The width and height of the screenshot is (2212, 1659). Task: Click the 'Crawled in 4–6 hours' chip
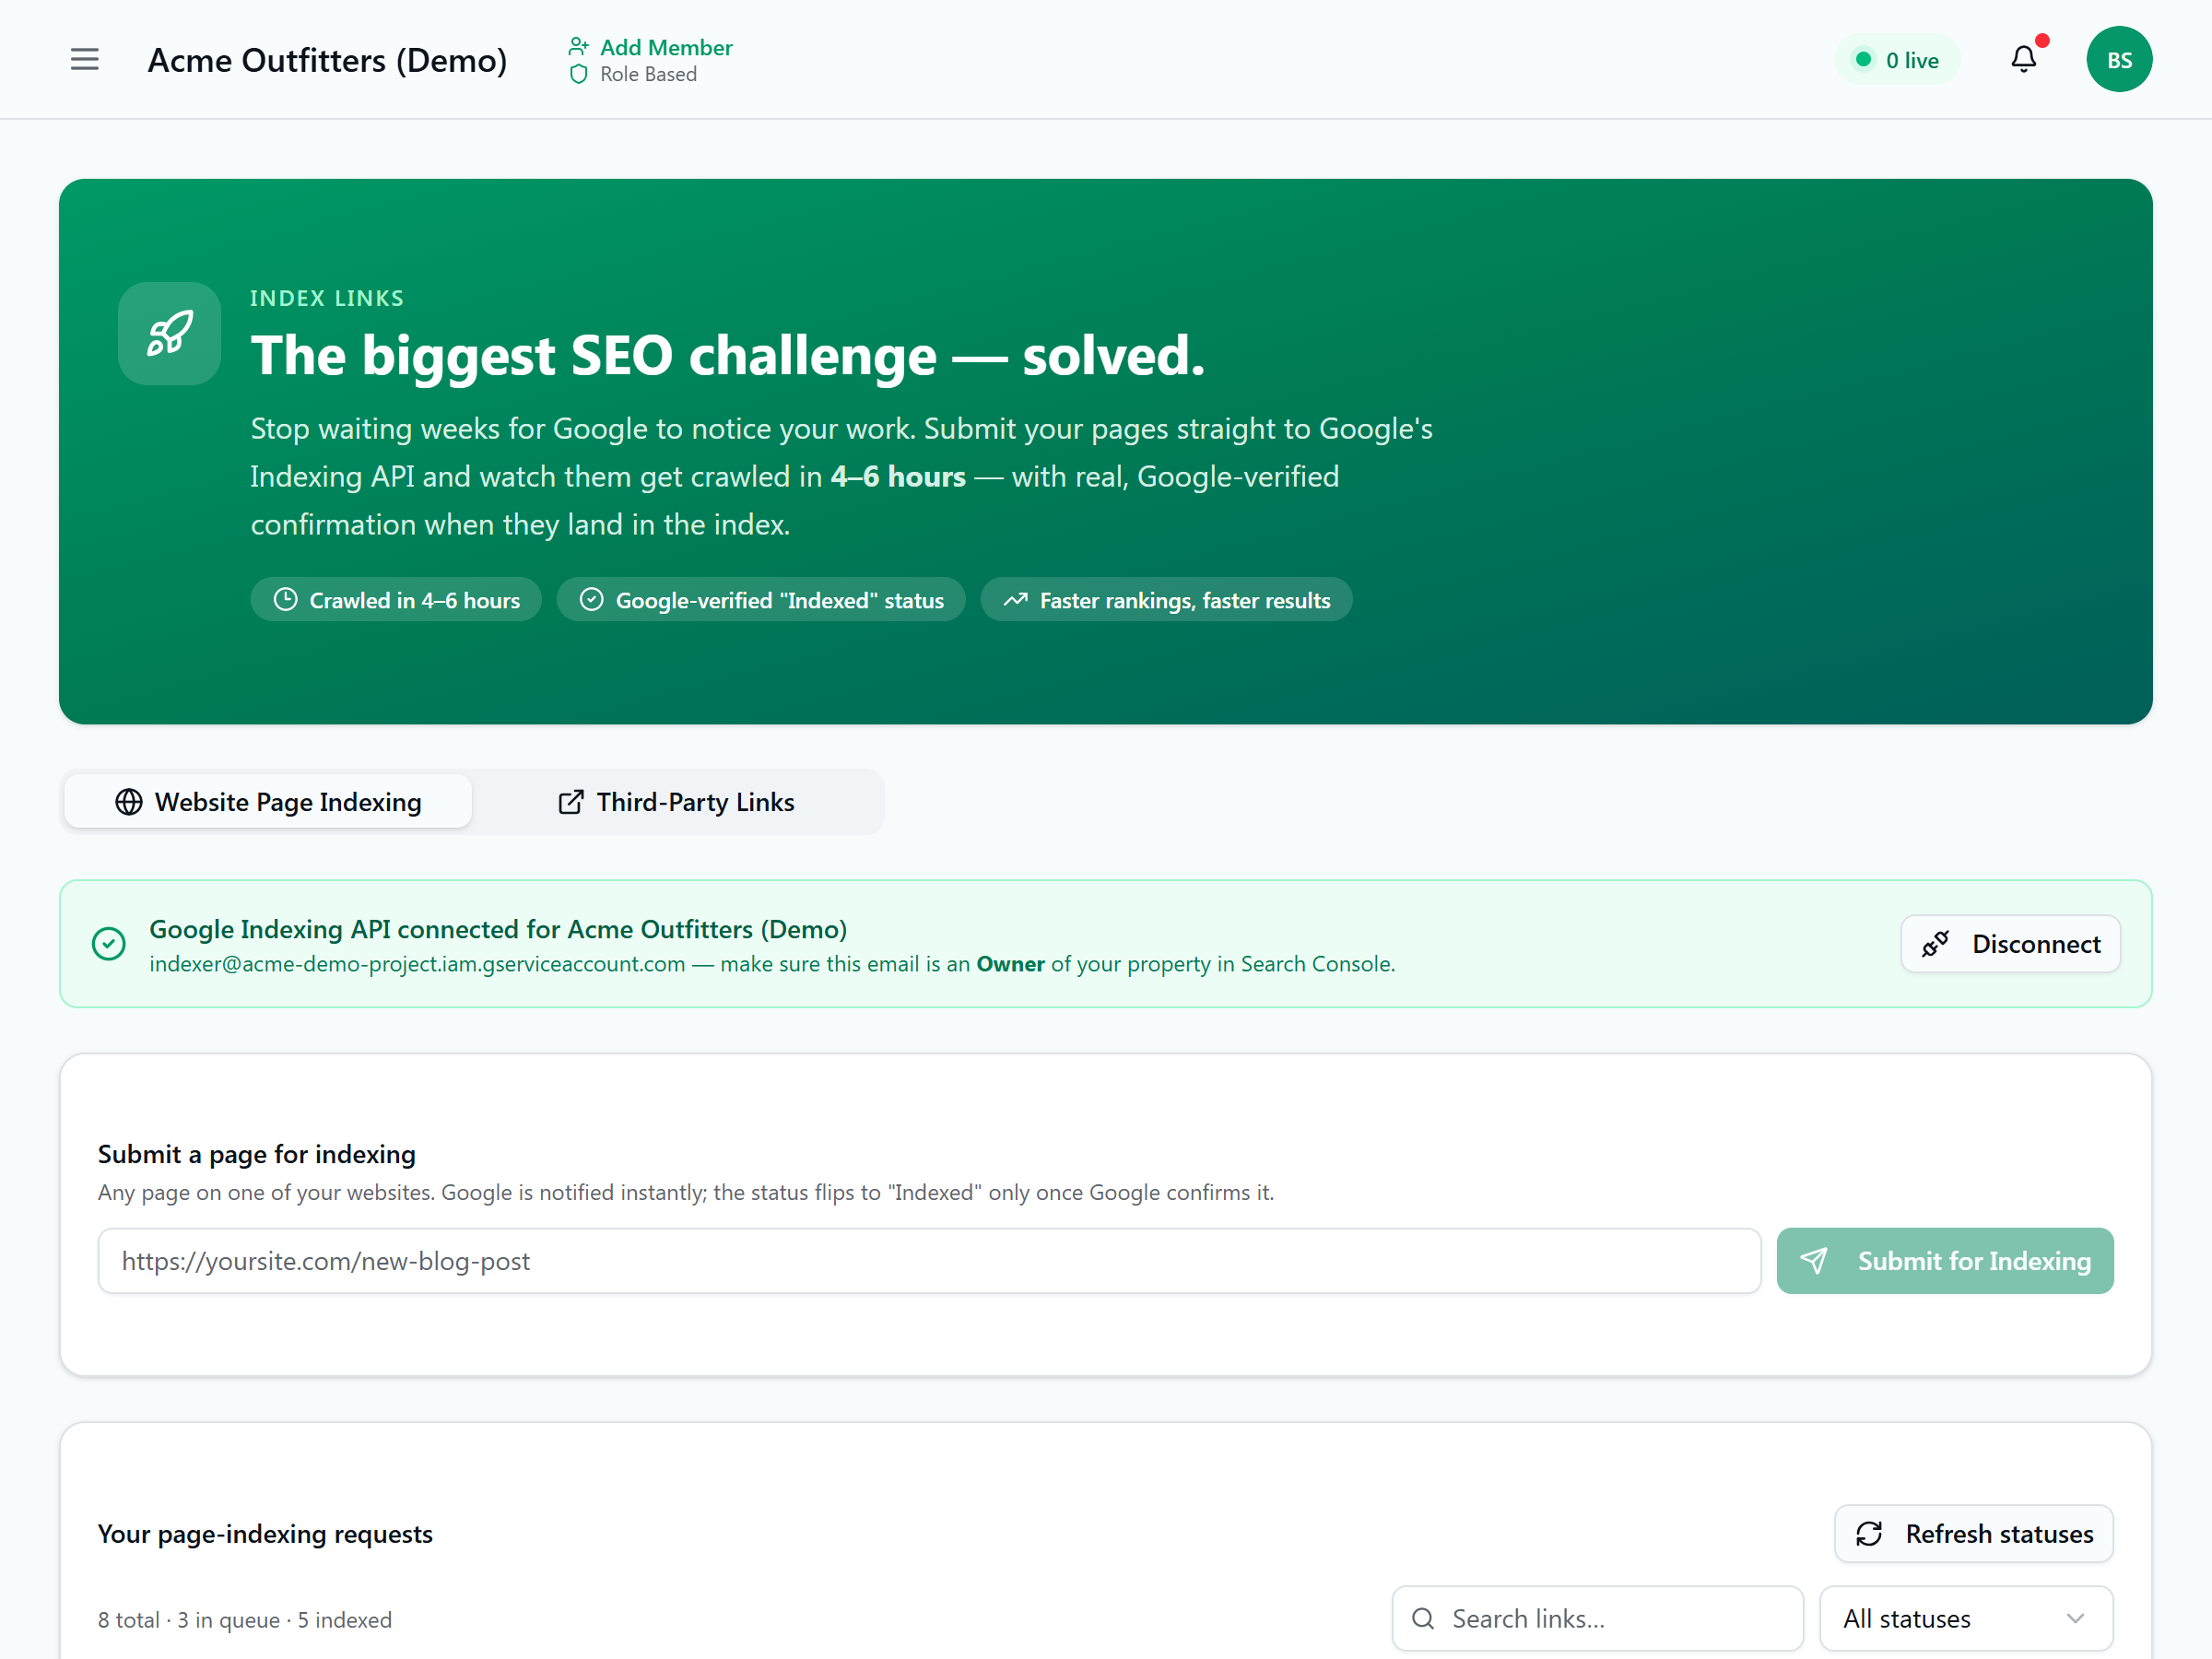pos(396,600)
